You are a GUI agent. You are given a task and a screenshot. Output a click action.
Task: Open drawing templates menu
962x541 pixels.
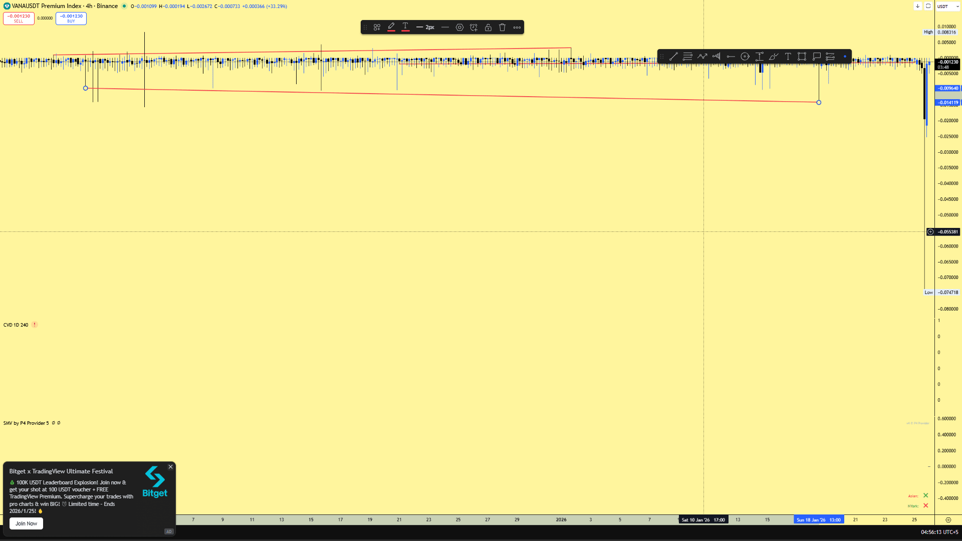[x=377, y=28]
